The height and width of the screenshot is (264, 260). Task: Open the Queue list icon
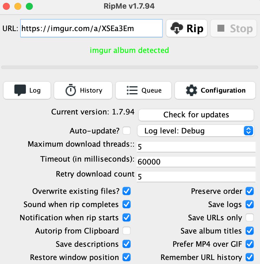pyautogui.click(x=132, y=90)
